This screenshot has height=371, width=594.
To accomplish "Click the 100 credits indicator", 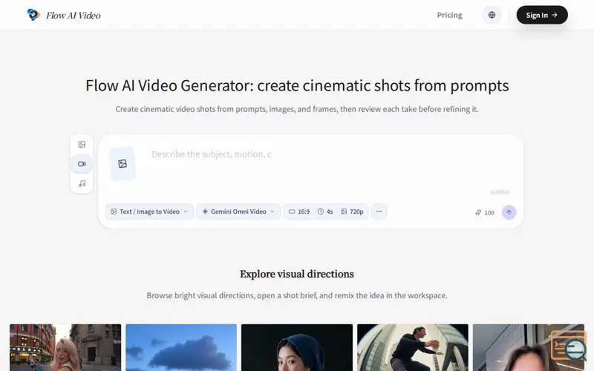I will coord(485,213).
